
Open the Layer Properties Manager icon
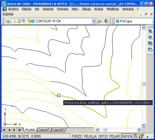8,21
